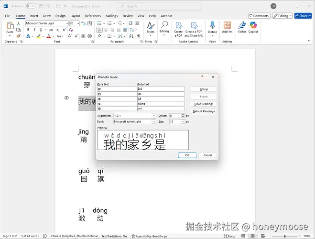
Task: Click the Shading paint bucket icon
Action: tap(99, 36)
